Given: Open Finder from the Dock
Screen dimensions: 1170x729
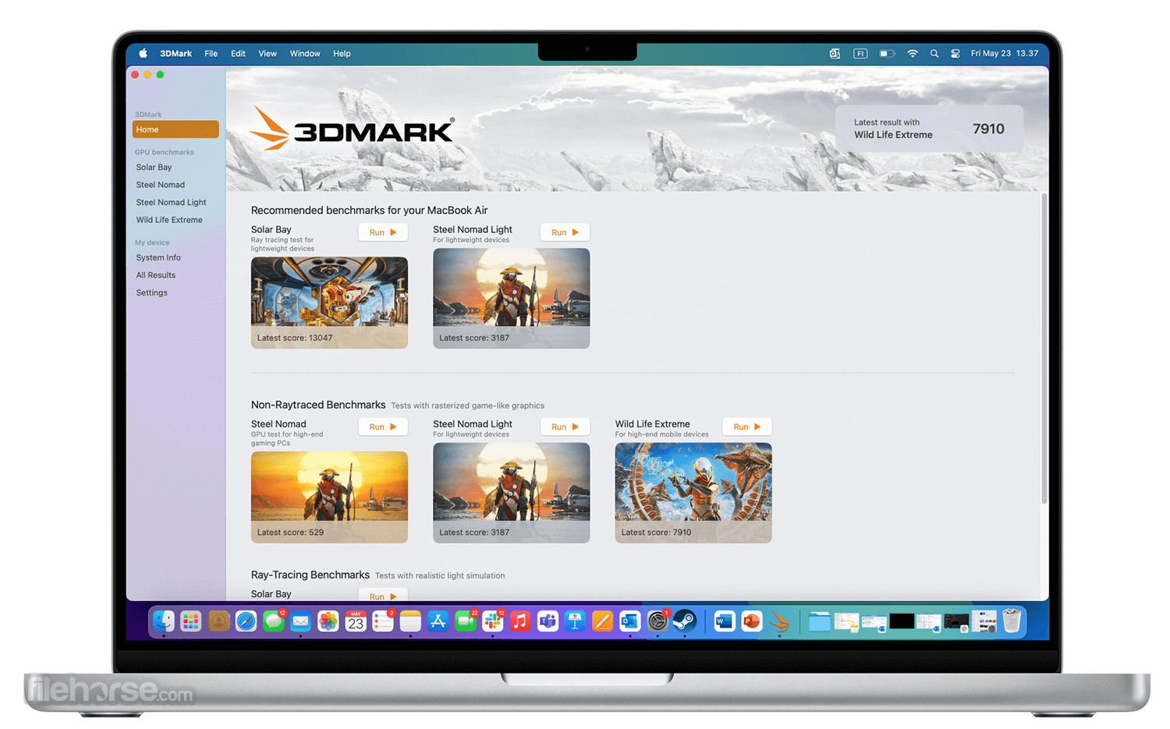Looking at the screenshot, I should coord(164,621).
